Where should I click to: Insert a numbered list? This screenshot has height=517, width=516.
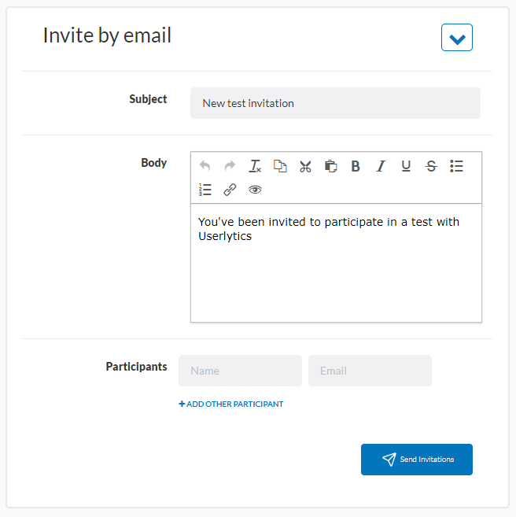205,190
